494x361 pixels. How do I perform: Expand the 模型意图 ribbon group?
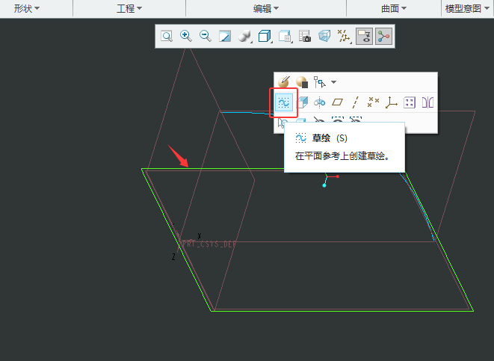tap(467, 8)
